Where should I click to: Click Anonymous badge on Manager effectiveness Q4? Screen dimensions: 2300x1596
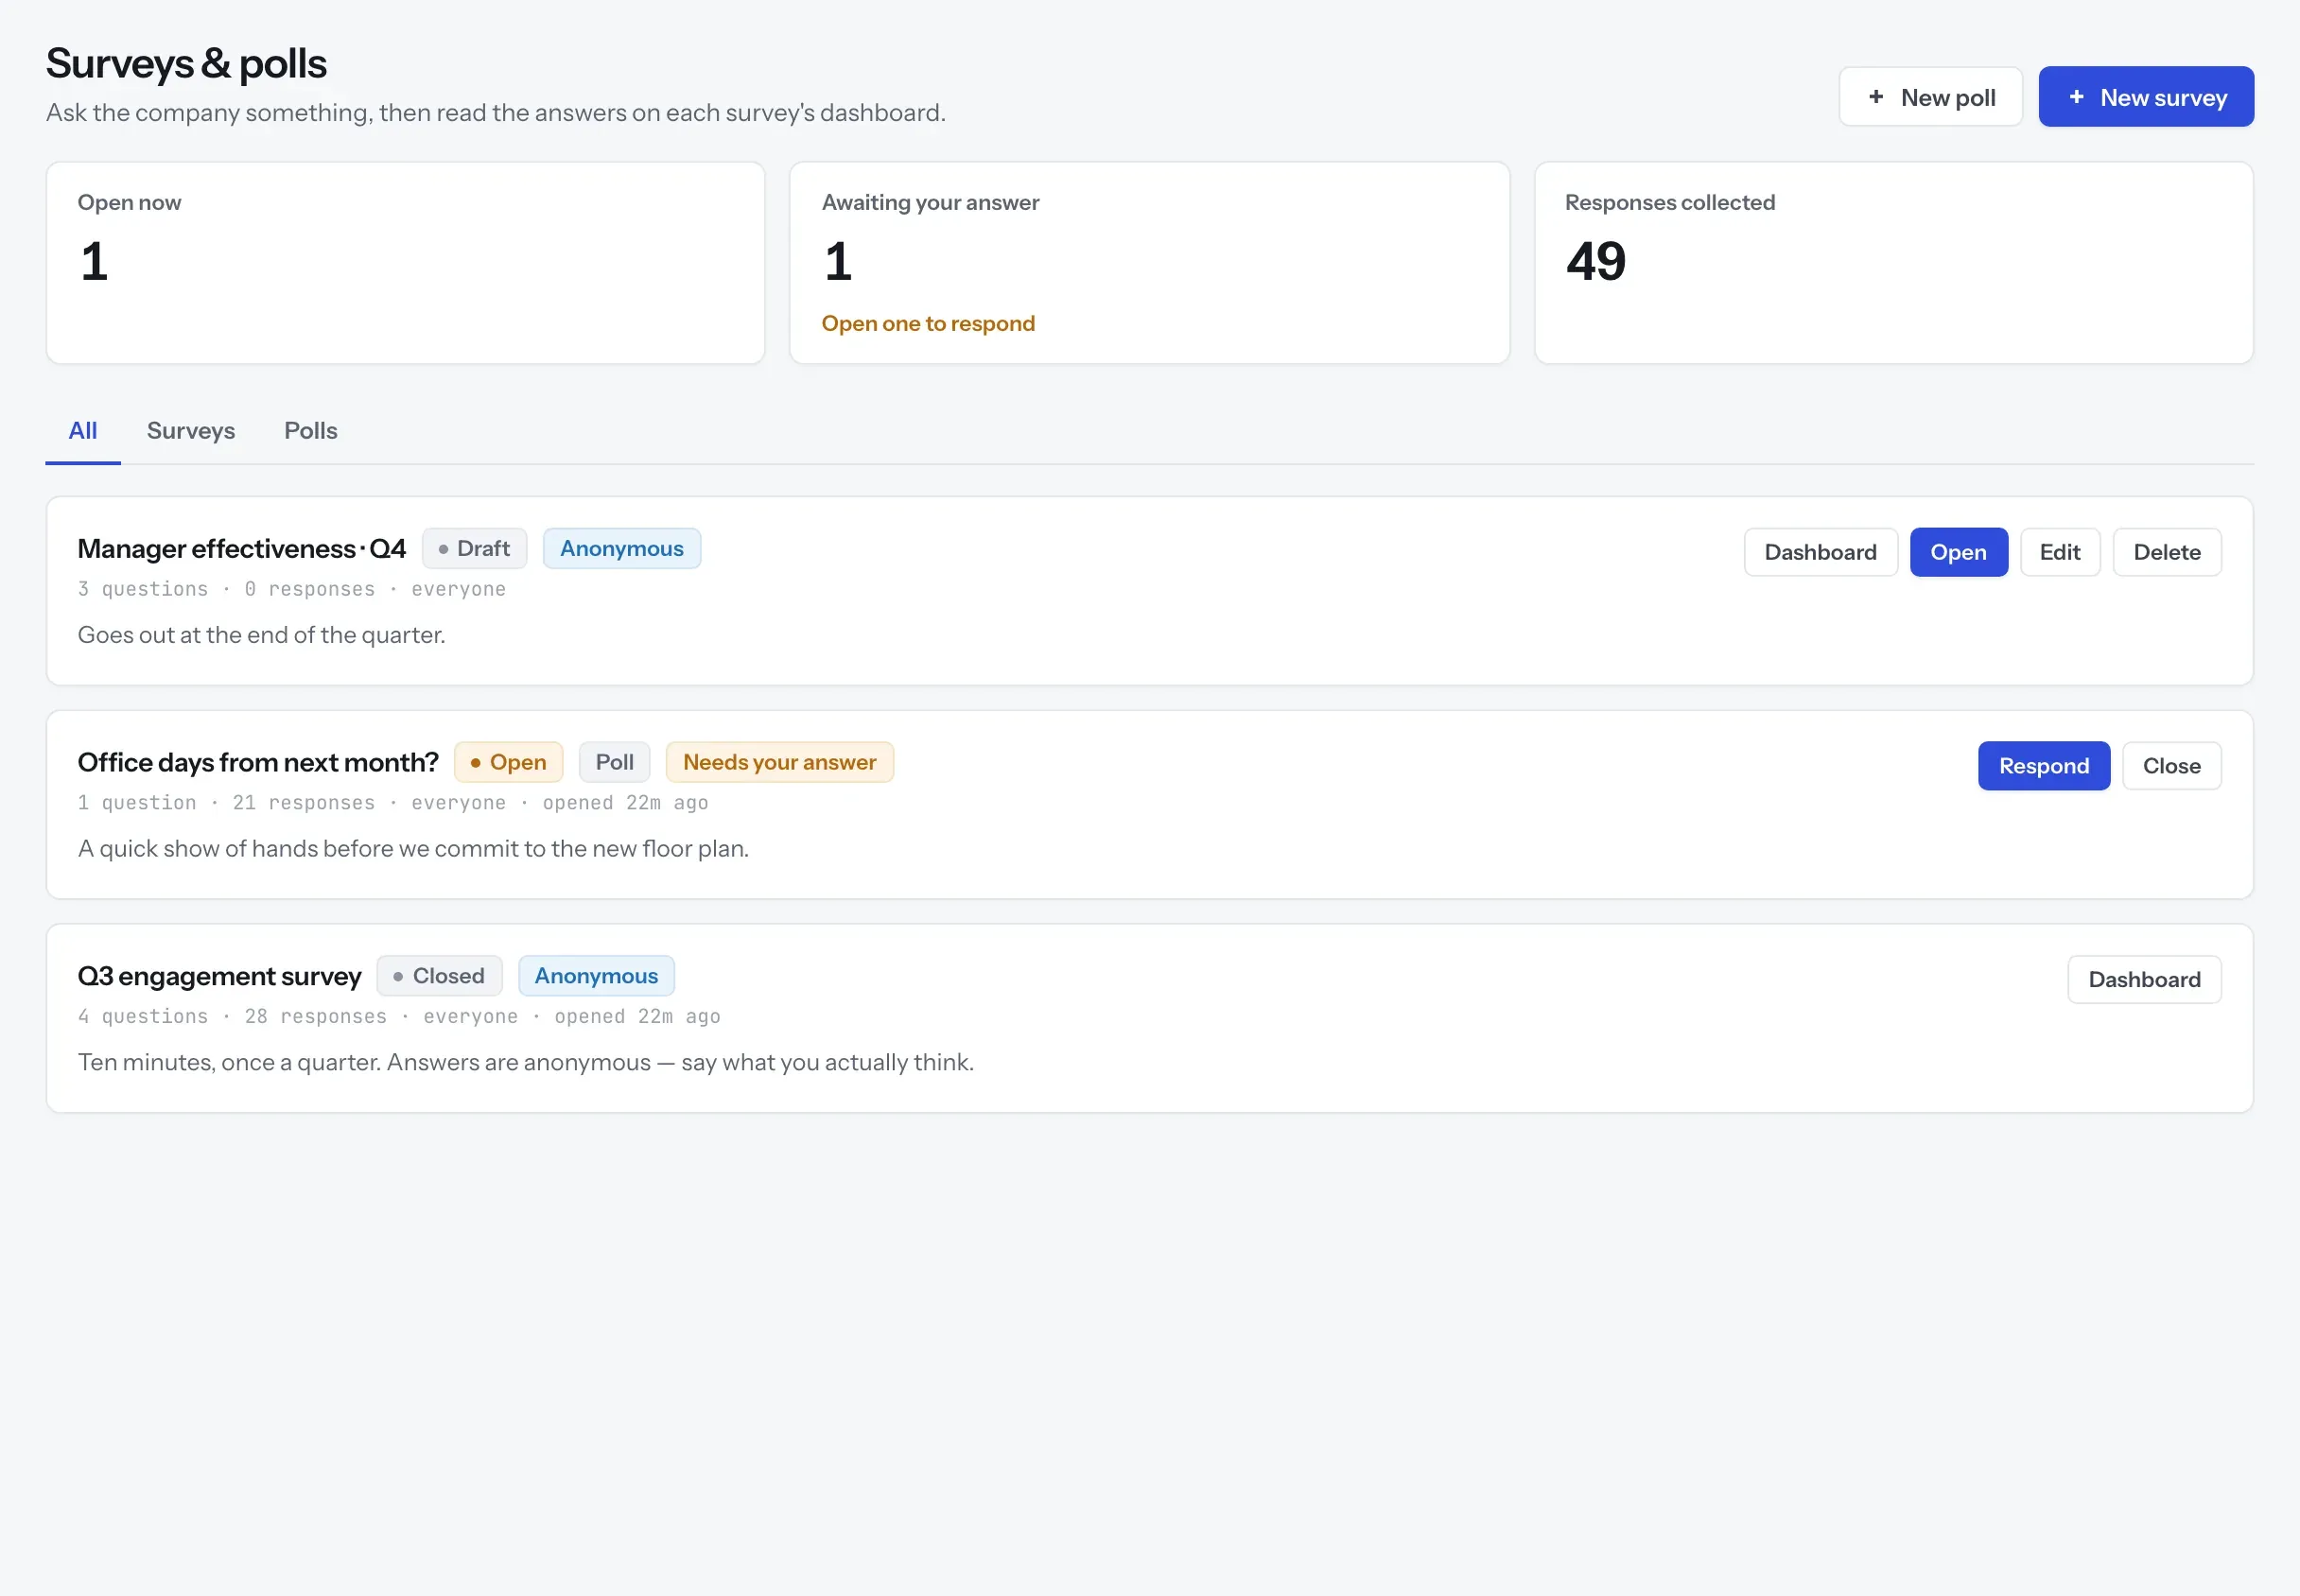622,549
